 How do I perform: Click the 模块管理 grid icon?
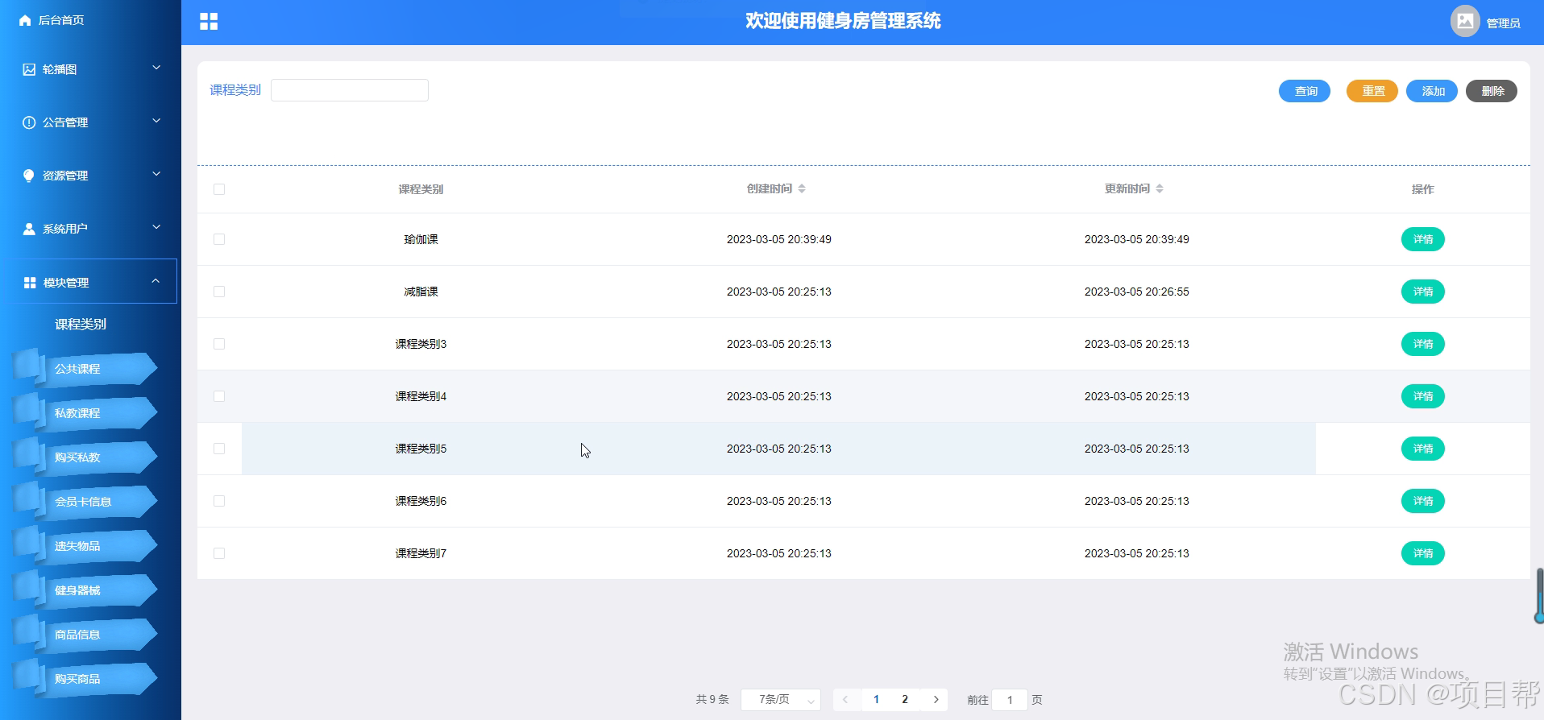(30, 283)
